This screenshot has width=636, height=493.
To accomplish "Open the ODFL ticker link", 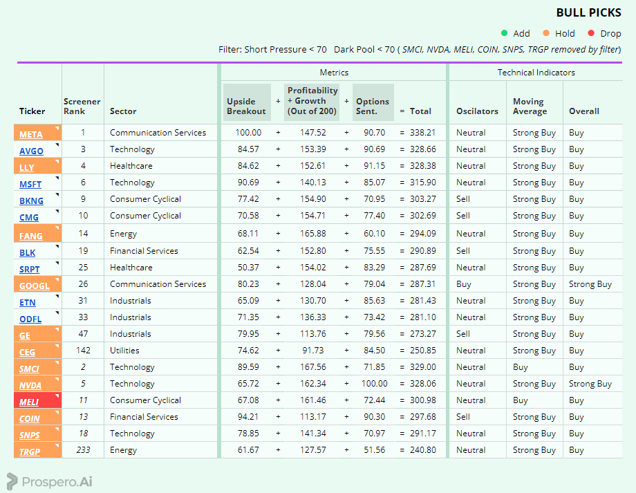I will (x=30, y=319).
